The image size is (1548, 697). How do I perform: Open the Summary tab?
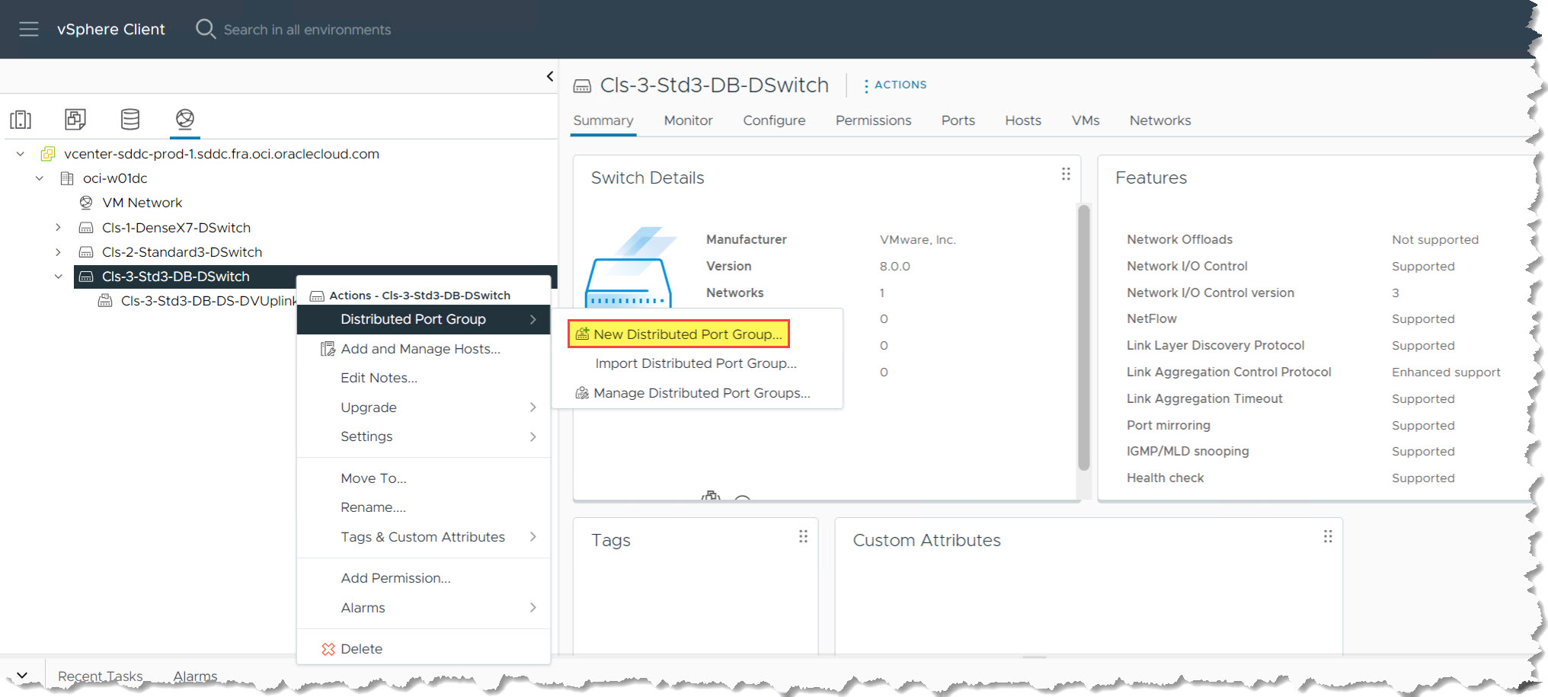click(x=603, y=120)
